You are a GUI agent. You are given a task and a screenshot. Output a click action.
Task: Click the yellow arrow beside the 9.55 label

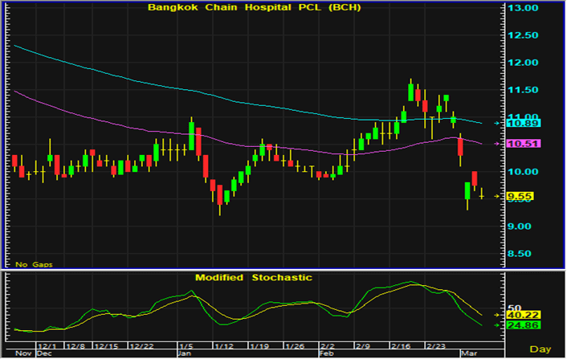(x=497, y=196)
